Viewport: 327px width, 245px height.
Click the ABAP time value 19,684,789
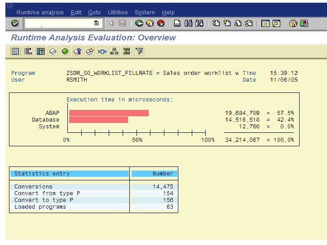pyautogui.click(x=243, y=113)
